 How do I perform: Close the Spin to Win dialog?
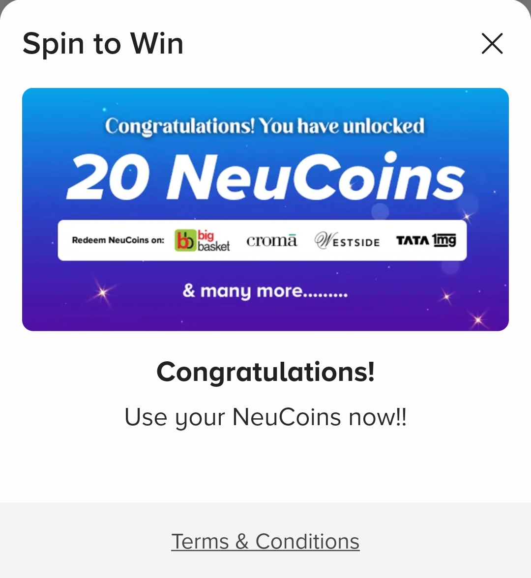[492, 44]
